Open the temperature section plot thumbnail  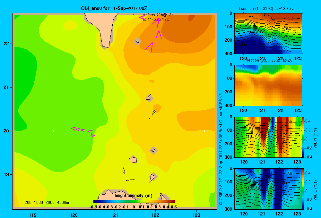pos(268,34)
